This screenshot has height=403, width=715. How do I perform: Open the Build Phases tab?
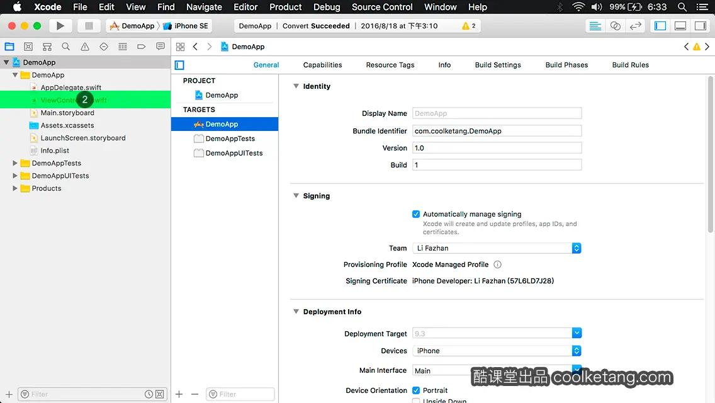567,65
